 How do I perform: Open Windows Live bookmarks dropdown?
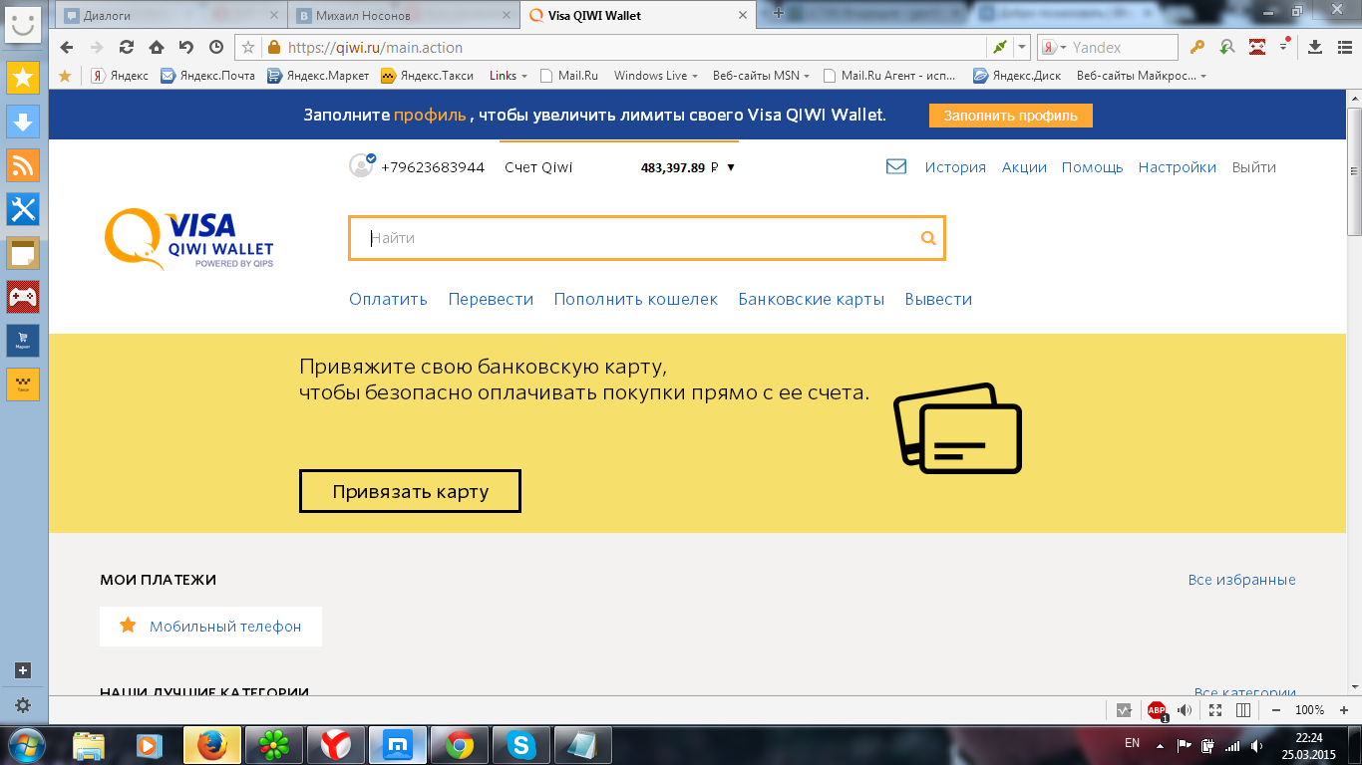(655, 76)
